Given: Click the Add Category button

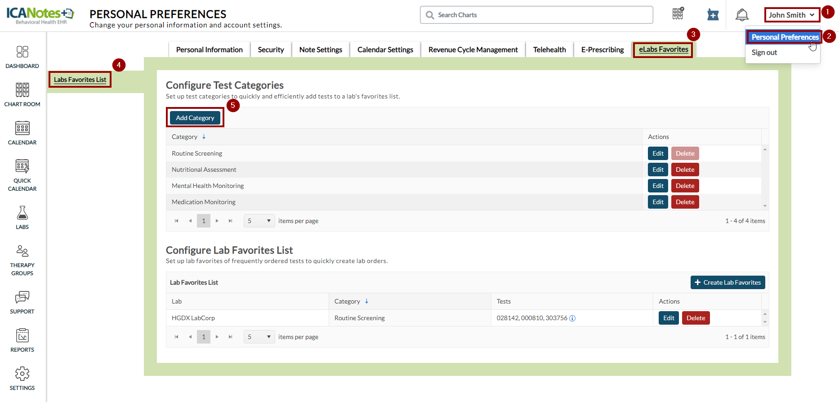Looking at the screenshot, I should [195, 118].
